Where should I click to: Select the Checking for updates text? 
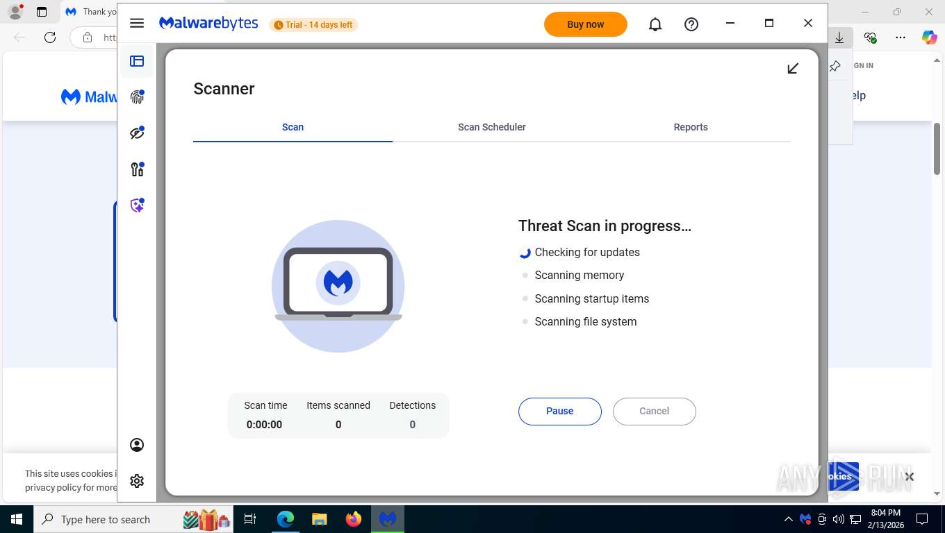coord(587,252)
